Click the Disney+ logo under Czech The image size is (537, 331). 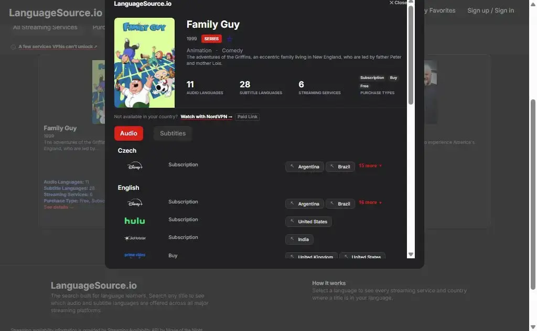click(135, 166)
